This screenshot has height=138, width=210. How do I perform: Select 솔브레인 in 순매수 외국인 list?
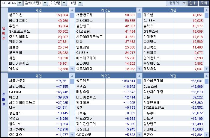83,47
